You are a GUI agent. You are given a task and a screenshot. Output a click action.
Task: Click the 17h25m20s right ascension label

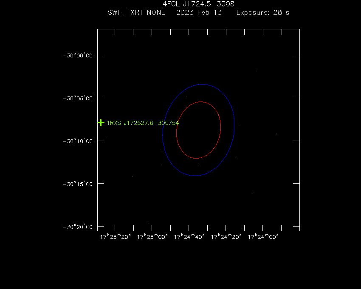(116, 237)
